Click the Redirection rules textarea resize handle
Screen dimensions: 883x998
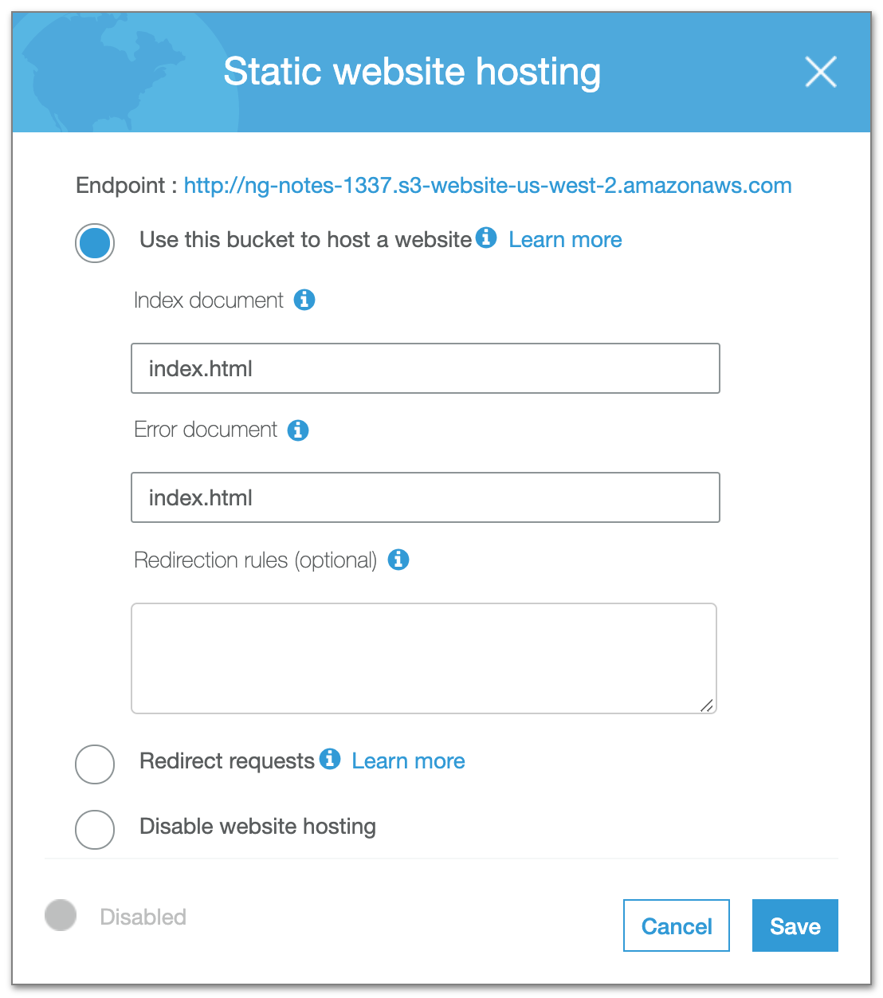(x=707, y=705)
